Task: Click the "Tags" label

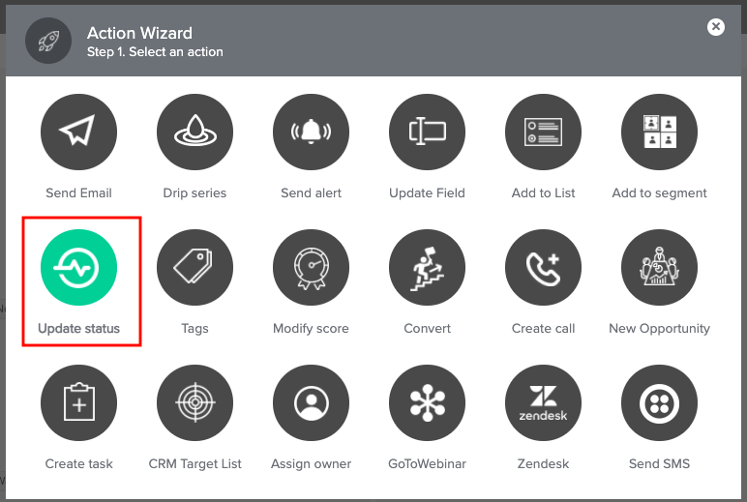Action: 194,328
